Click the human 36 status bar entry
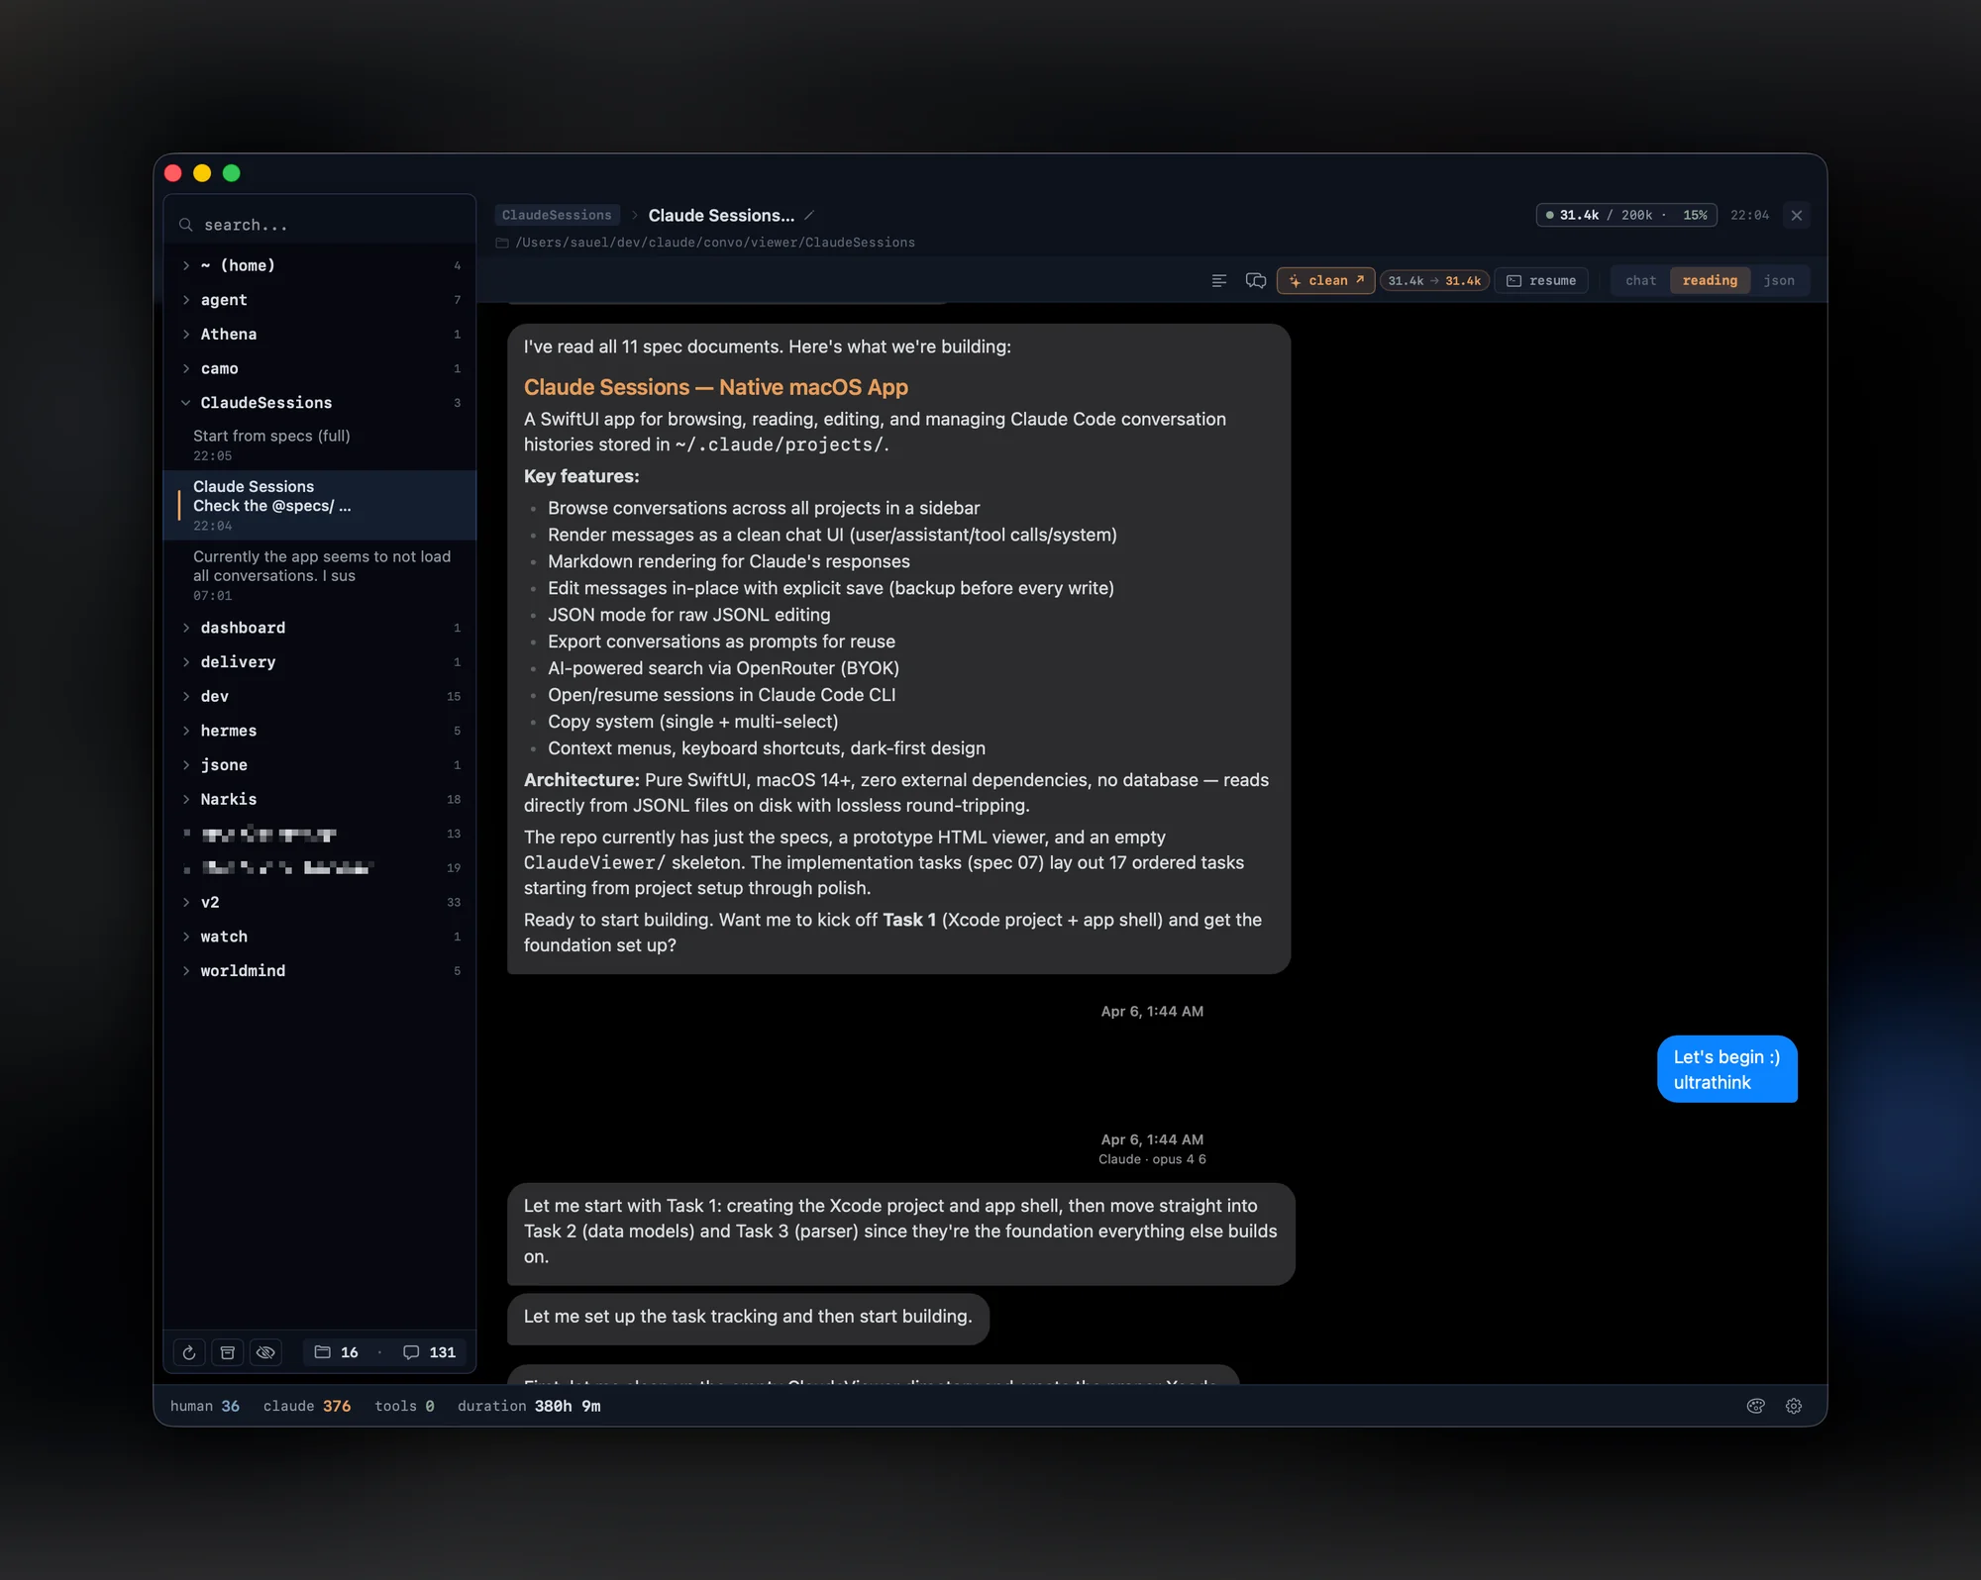The width and height of the screenshot is (1981, 1580). [x=205, y=1407]
